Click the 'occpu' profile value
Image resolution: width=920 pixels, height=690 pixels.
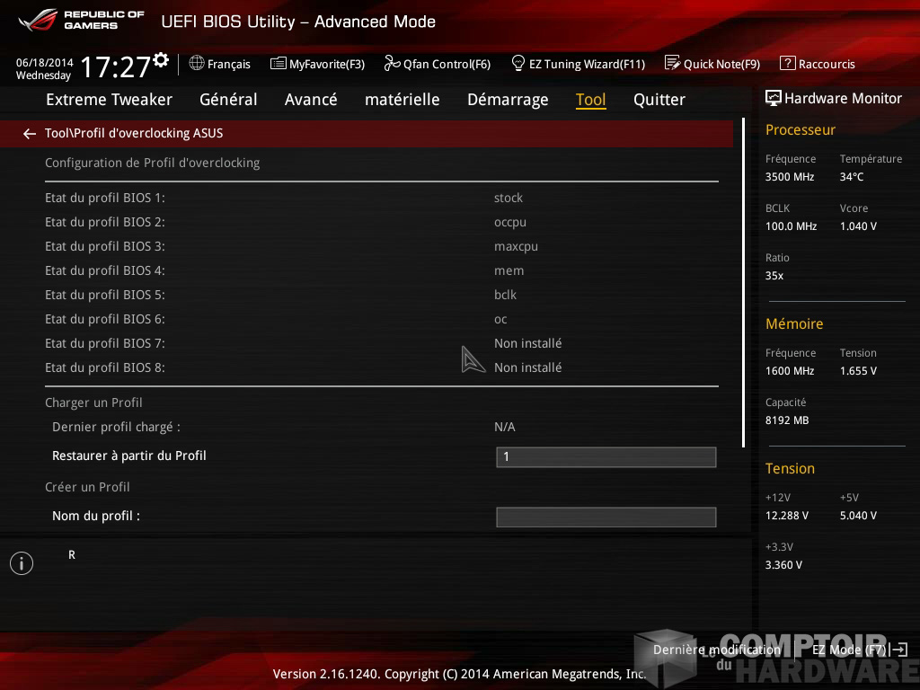(x=510, y=223)
